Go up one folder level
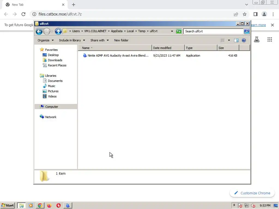279x209 pixels. click(58, 32)
